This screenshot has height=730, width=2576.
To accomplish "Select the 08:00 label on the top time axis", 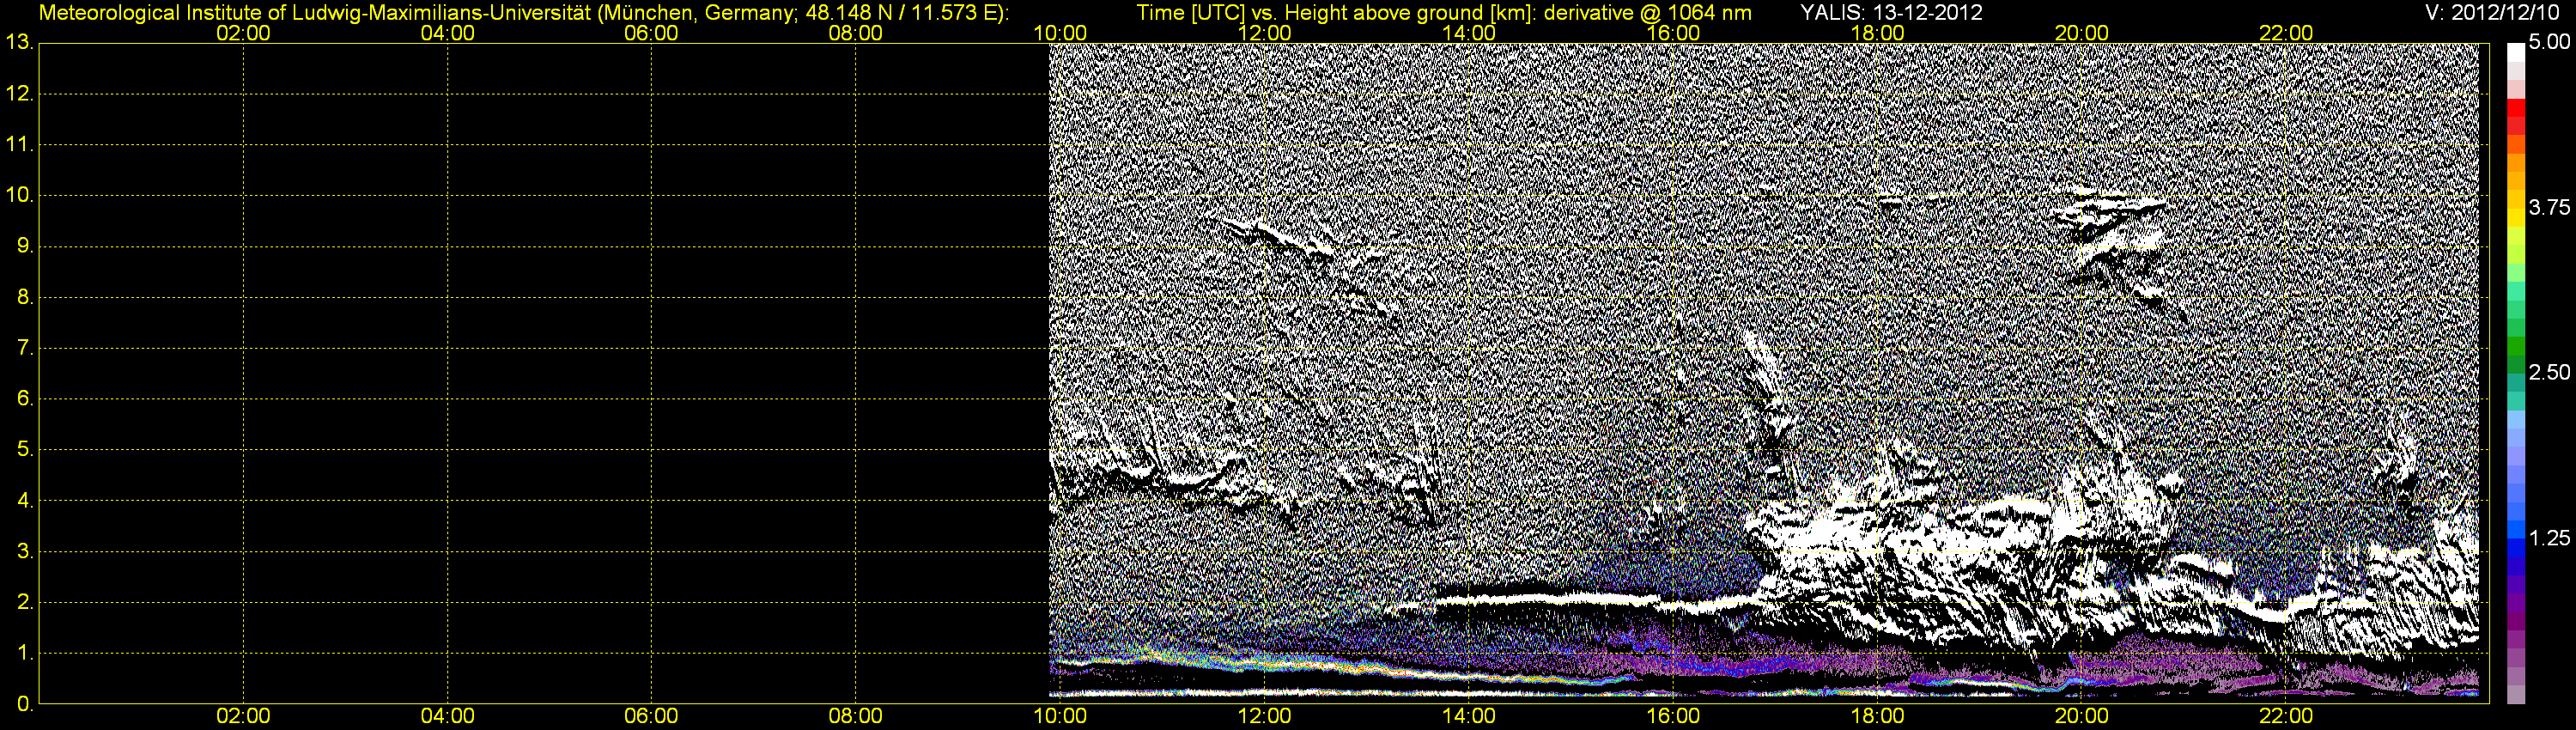I will [855, 33].
